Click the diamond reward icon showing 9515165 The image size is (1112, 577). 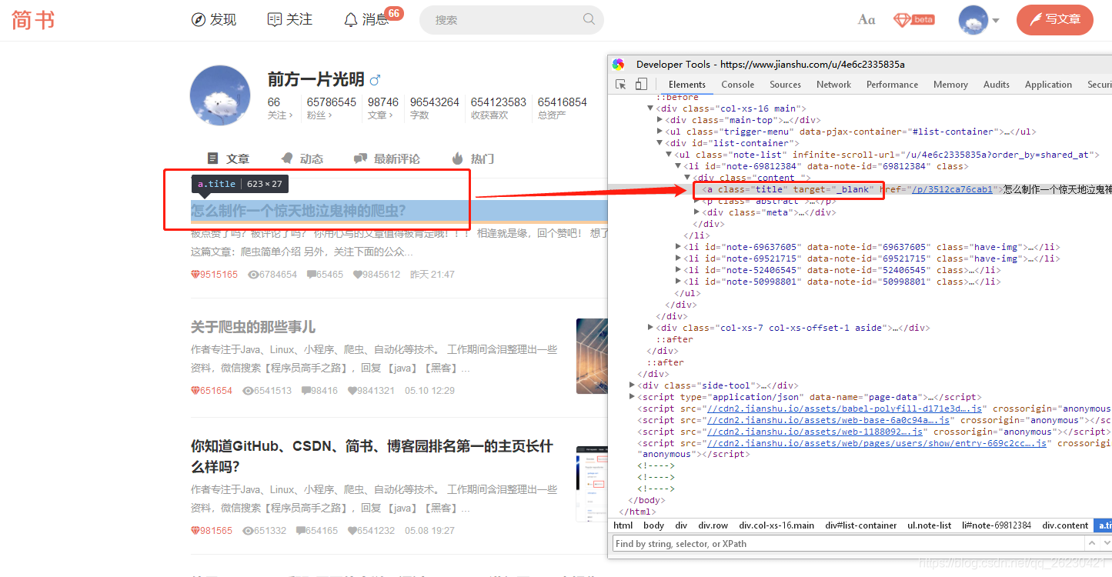pos(195,274)
